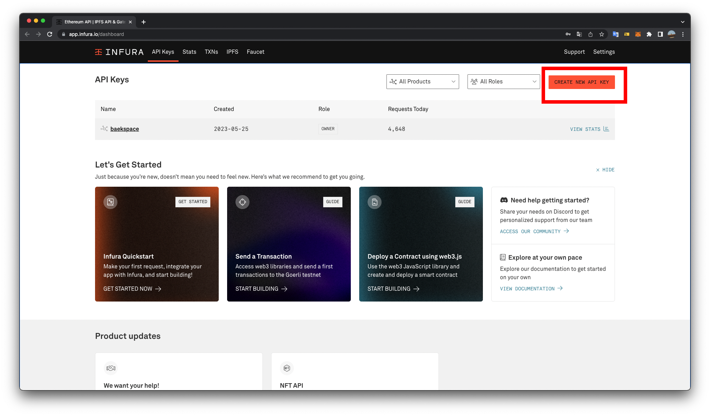Click the MetaMask fox extension icon
This screenshot has width=710, height=416.
point(638,34)
